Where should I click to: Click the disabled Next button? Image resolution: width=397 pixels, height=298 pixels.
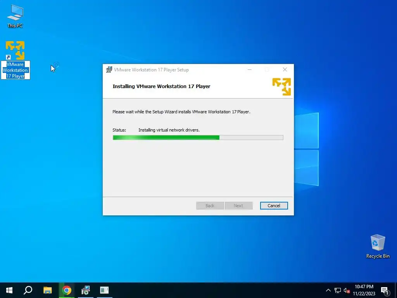(x=238, y=206)
